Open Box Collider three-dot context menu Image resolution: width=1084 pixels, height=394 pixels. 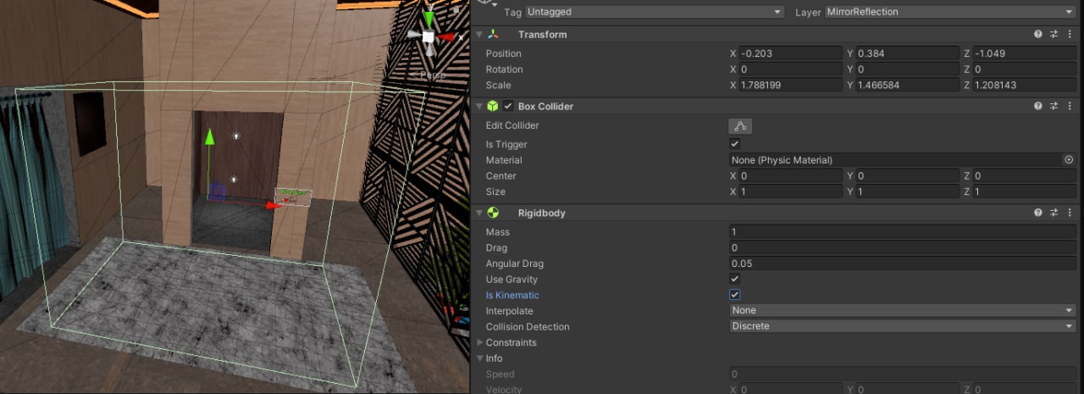[x=1070, y=107]
